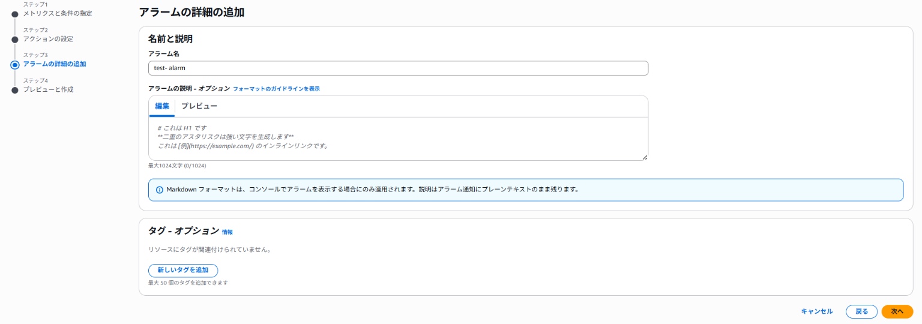Click the Step 2 circle indicator

tap(15, 40)
